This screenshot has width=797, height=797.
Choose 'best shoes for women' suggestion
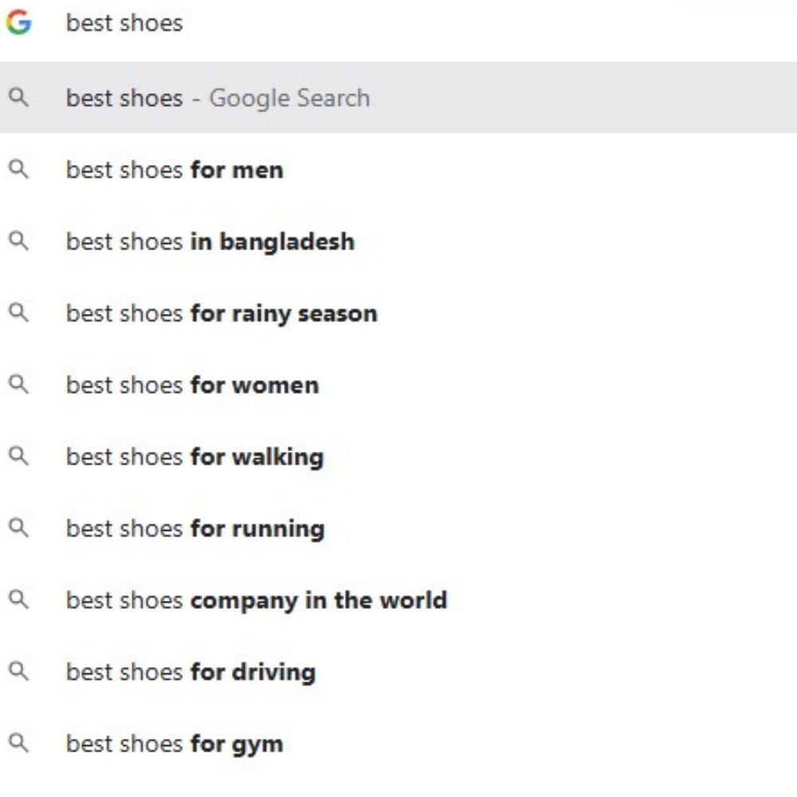192,385
